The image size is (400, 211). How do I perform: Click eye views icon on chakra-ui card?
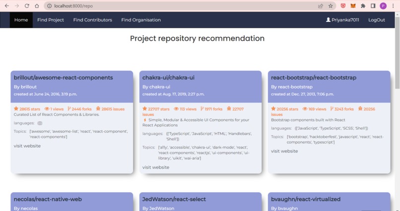tap(176, 108)
